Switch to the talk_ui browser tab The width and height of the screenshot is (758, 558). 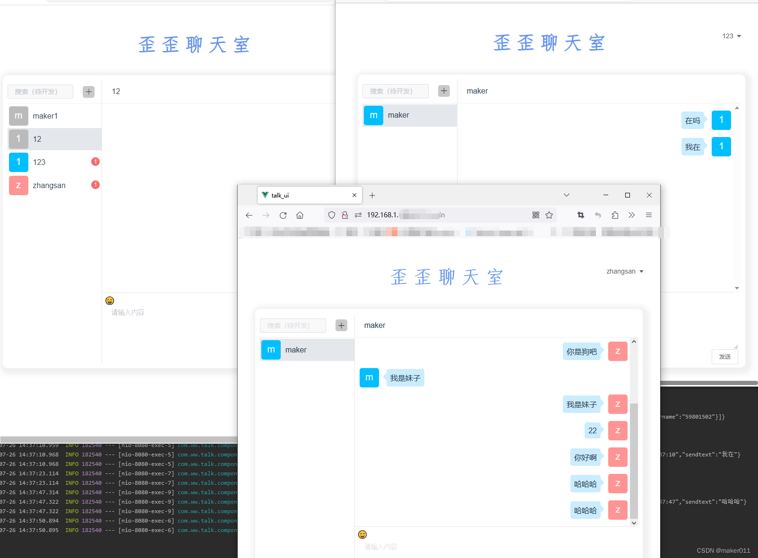(302, 195)
